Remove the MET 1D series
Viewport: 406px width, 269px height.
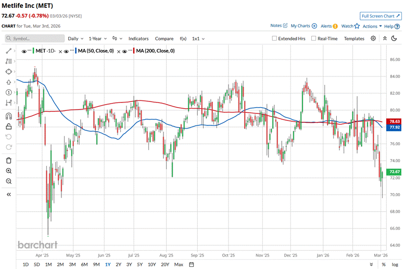tap(60, 52)
